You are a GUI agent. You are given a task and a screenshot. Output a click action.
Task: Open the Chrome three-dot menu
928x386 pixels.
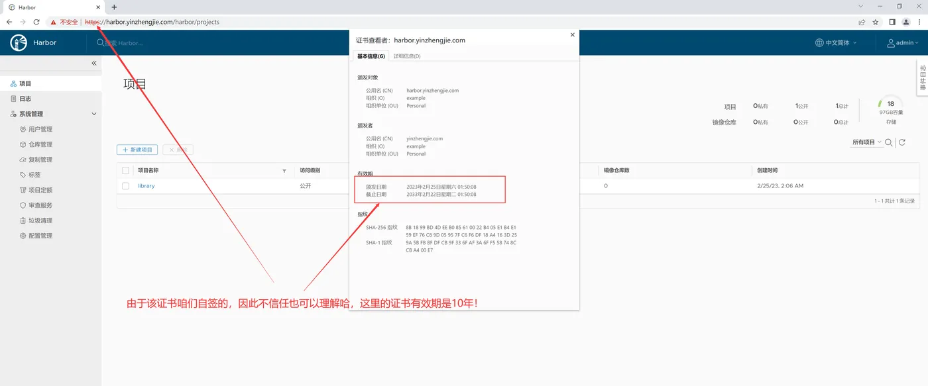(x=919, y=22)
